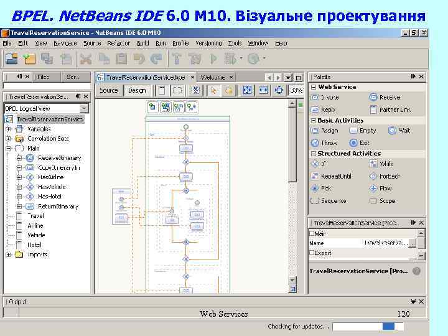Viewport: 448px width, 336px height.
Task: Collapse the Main properties group
Action: pos(312,233)
